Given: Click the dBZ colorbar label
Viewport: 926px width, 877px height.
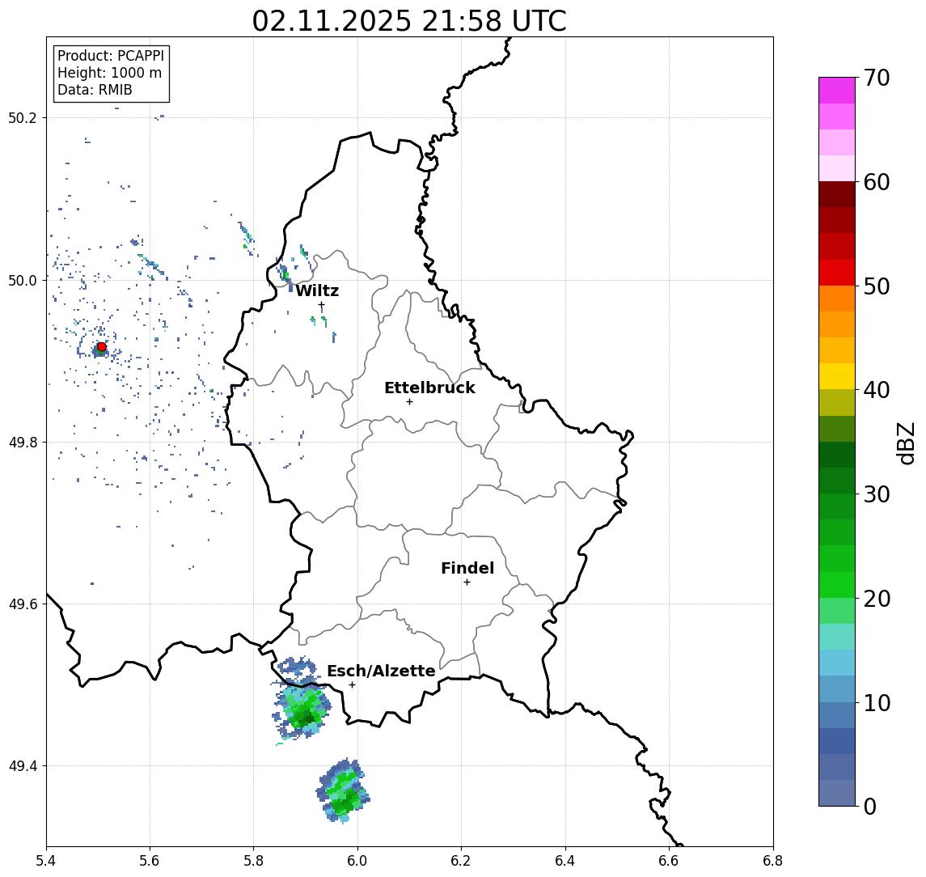Looking at the screenshot, I should tap(906, 443).
